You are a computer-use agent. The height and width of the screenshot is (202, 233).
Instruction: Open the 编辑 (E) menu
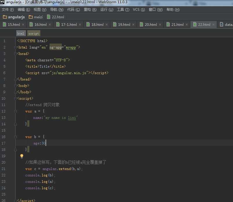24,10
